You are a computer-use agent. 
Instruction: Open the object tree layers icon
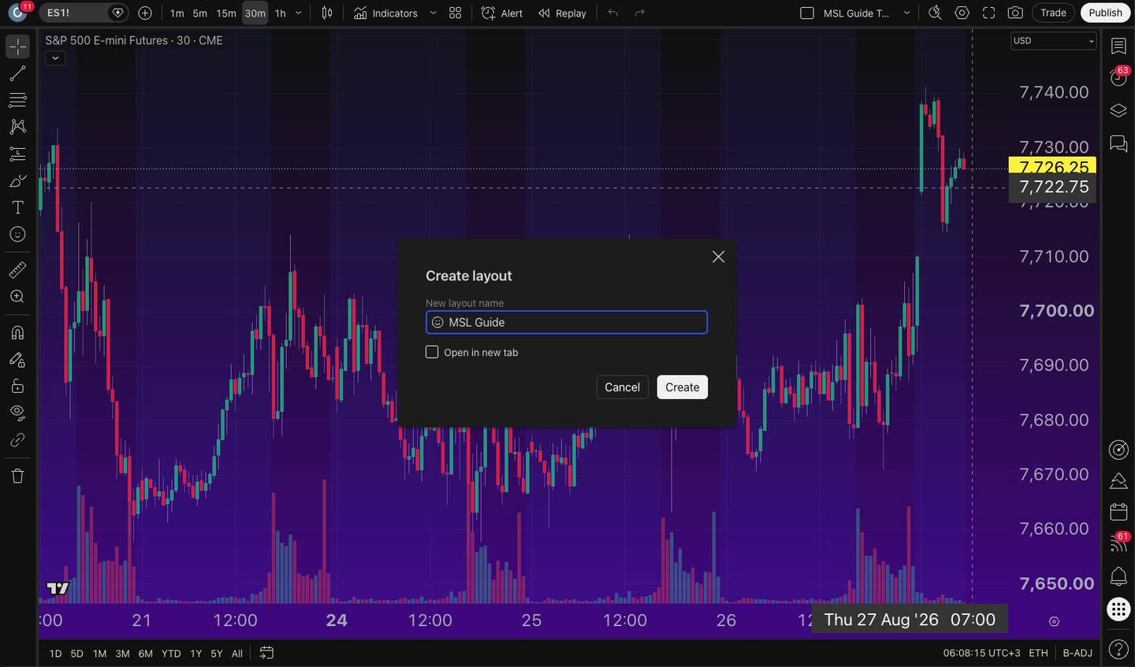point(1118,110)
